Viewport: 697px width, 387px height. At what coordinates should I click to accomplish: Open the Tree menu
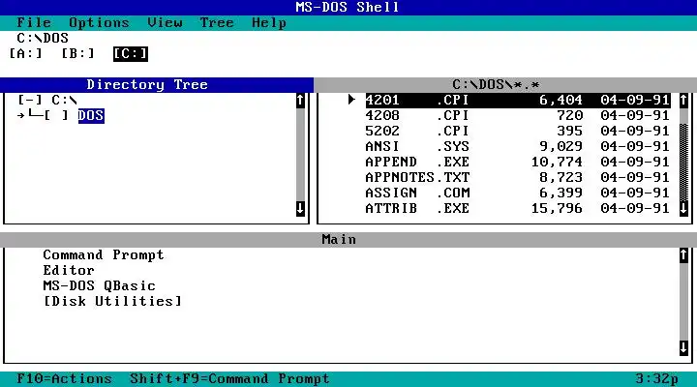point(217,22)
